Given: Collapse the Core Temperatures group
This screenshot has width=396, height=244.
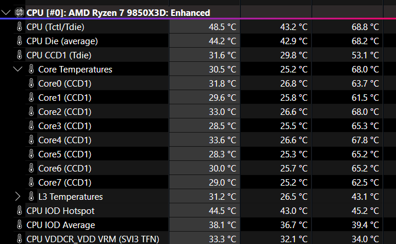Looking at the screenshot, I should [18, 69].
